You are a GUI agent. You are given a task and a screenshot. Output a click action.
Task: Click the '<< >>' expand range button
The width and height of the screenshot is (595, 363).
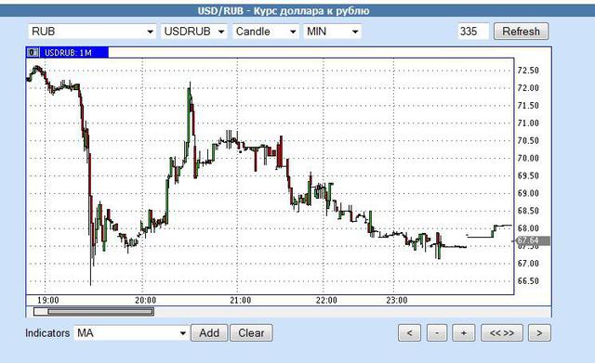point(502,333)
